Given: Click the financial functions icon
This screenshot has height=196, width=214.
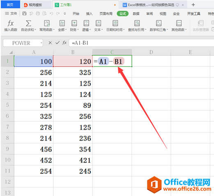Looking at the screenshot, I should click(x=74, y=23).
